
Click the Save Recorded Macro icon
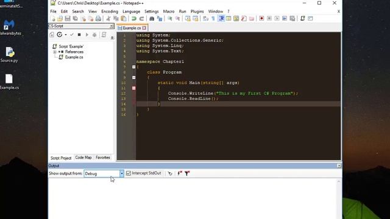click(292, 19)
